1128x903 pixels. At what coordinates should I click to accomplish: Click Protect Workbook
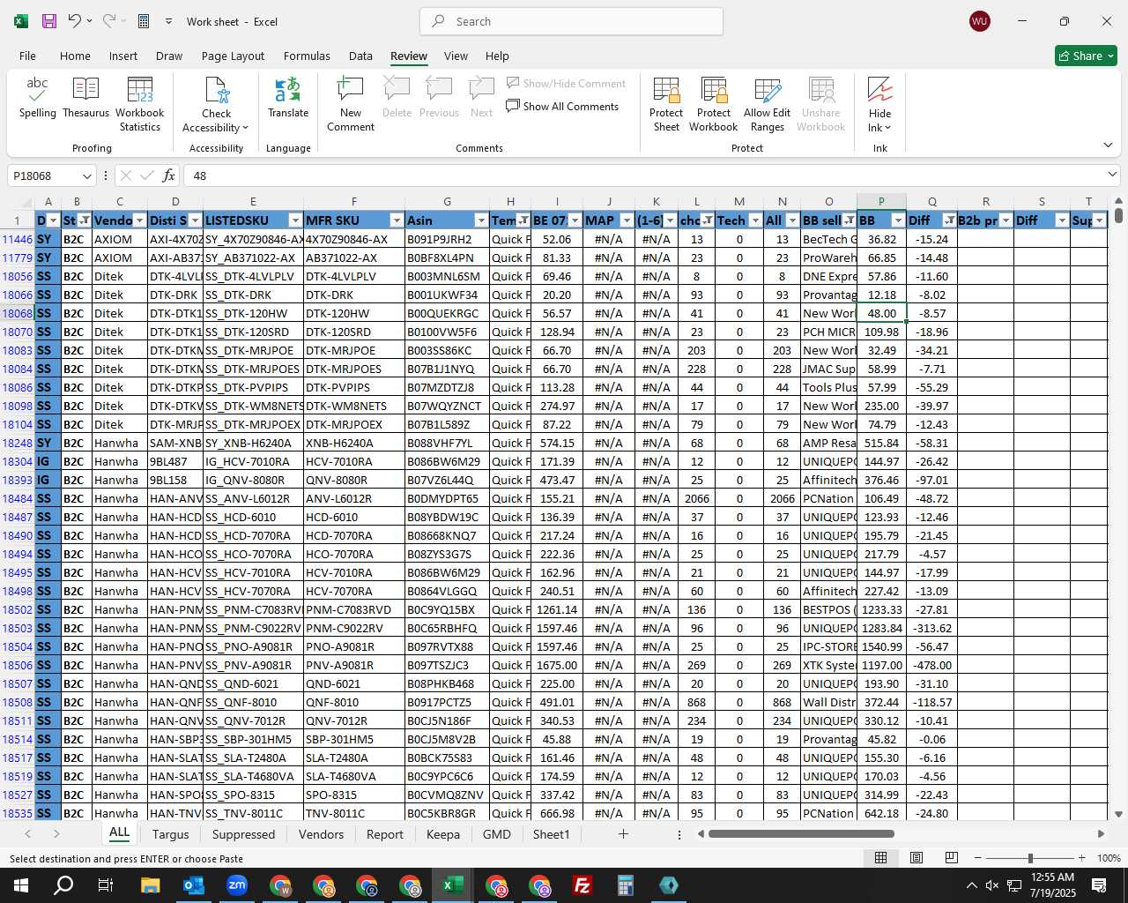[x=714, y=104]
